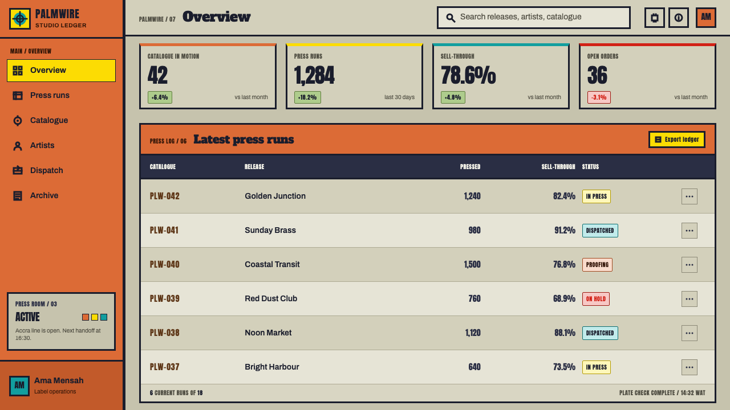Click release name Red Dust Club

pos(271,299)
